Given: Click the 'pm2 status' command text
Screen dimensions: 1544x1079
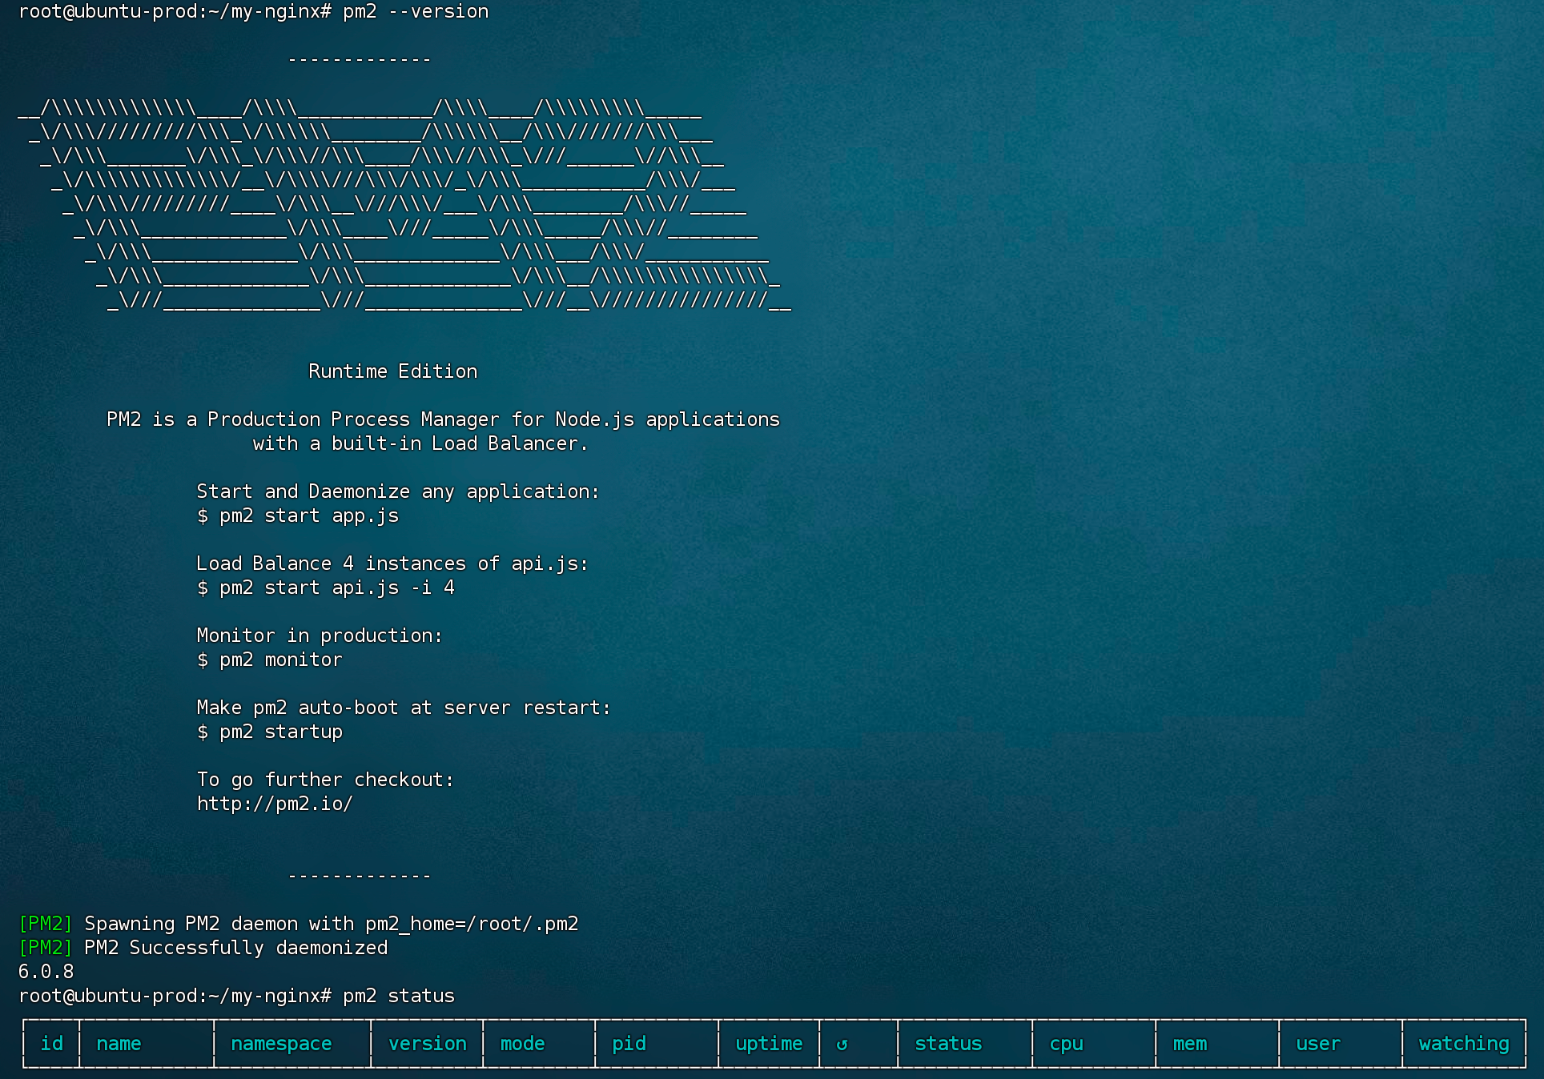Looking at the screenshot, I should click(x=398, y=996).
